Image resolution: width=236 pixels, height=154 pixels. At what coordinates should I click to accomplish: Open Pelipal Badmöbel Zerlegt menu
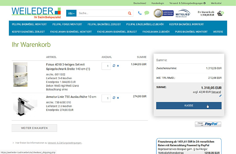point(104,24)
